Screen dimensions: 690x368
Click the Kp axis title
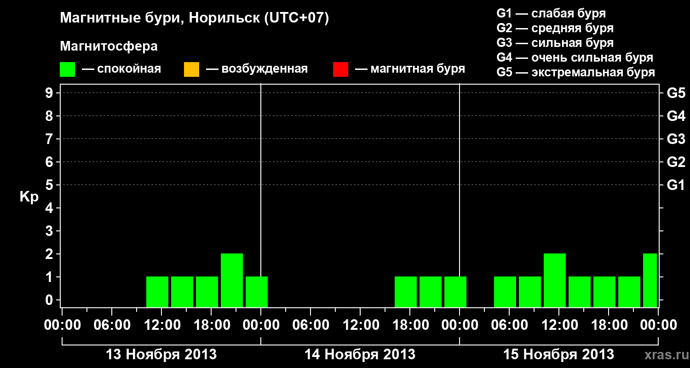pos(29,196)
